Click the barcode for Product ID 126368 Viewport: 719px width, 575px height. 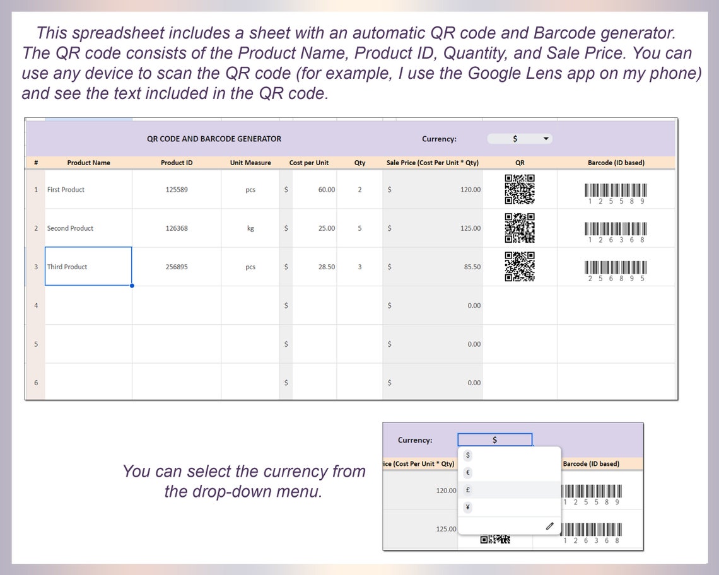(x=615, y=229)
